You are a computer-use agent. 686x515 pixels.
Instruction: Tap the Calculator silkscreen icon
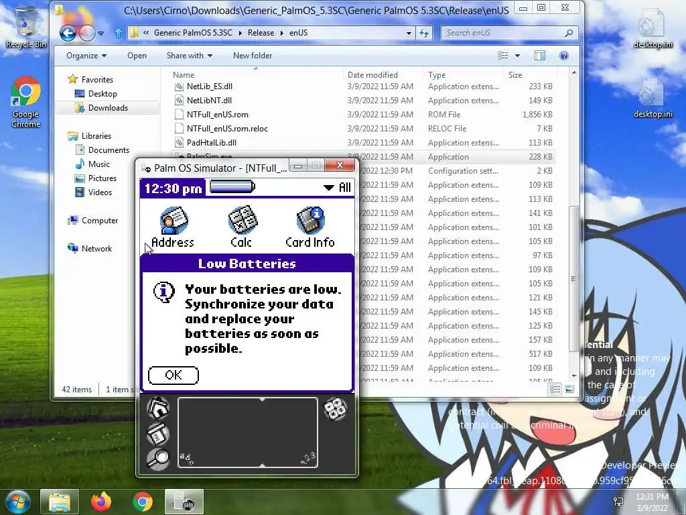(336, 408)
